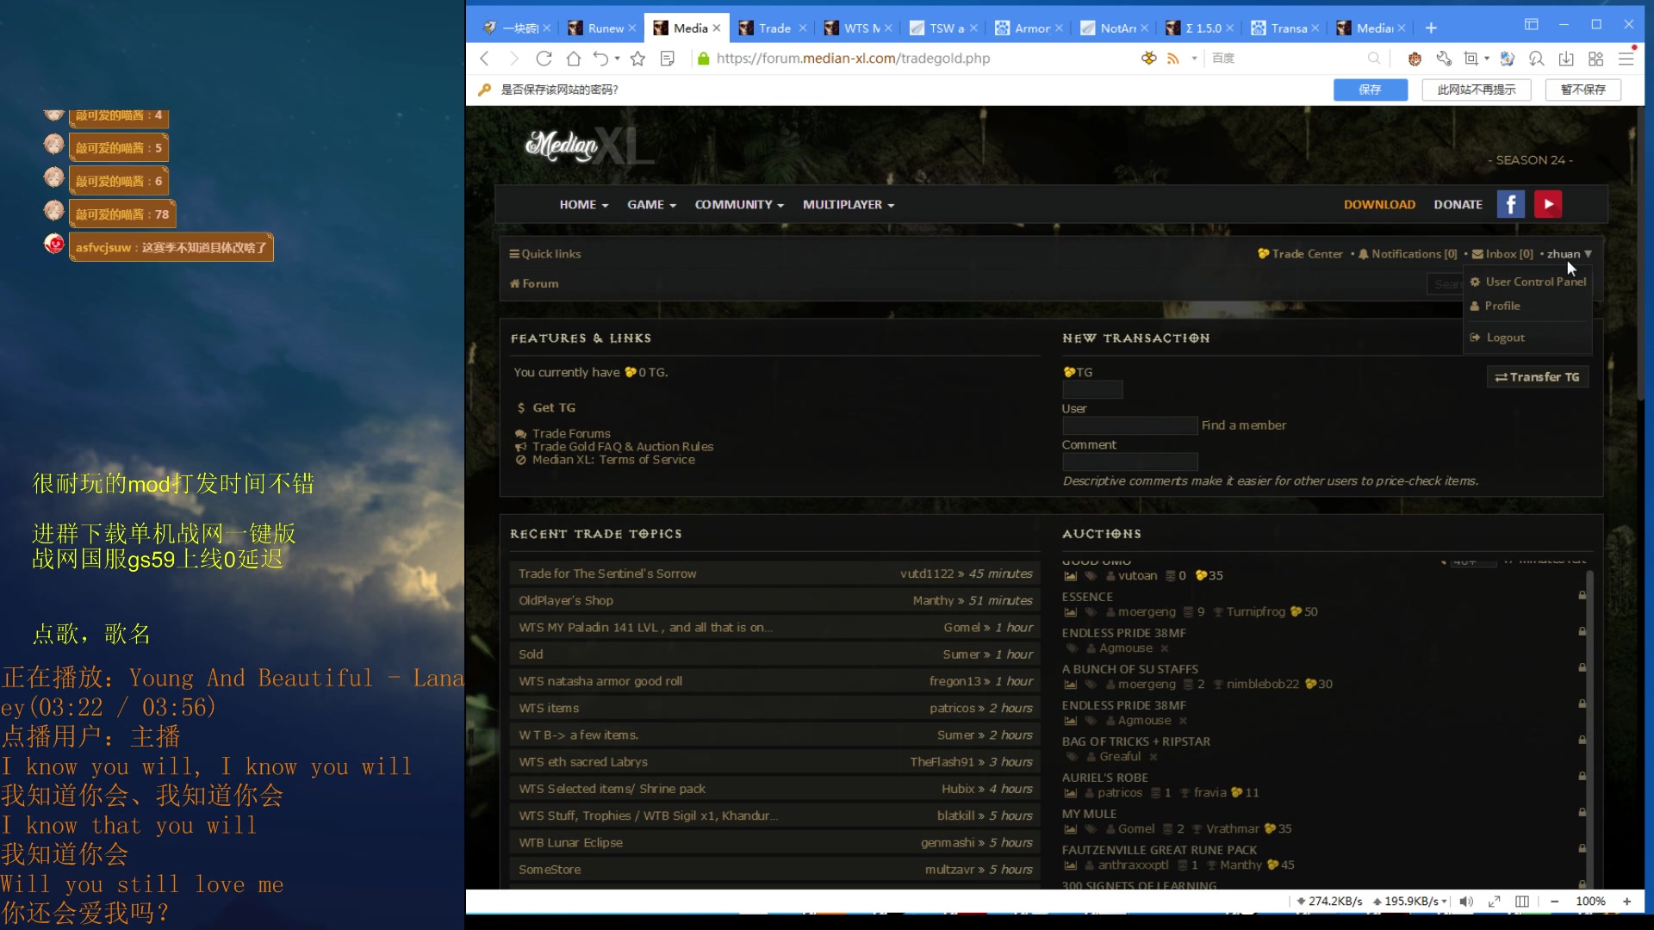The width and height of the screenshot is (1654, 930).
Task: Zoom in with the plus icon in status bar
Action: click(1627, 902)
